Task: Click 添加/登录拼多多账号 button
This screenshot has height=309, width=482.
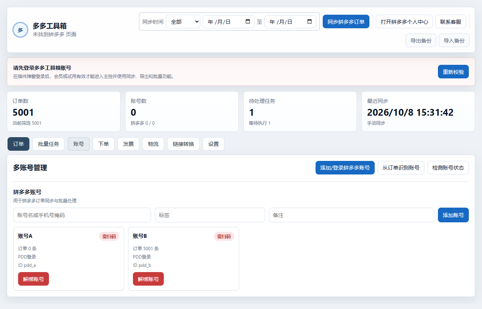Action: [x=345, y=168]
